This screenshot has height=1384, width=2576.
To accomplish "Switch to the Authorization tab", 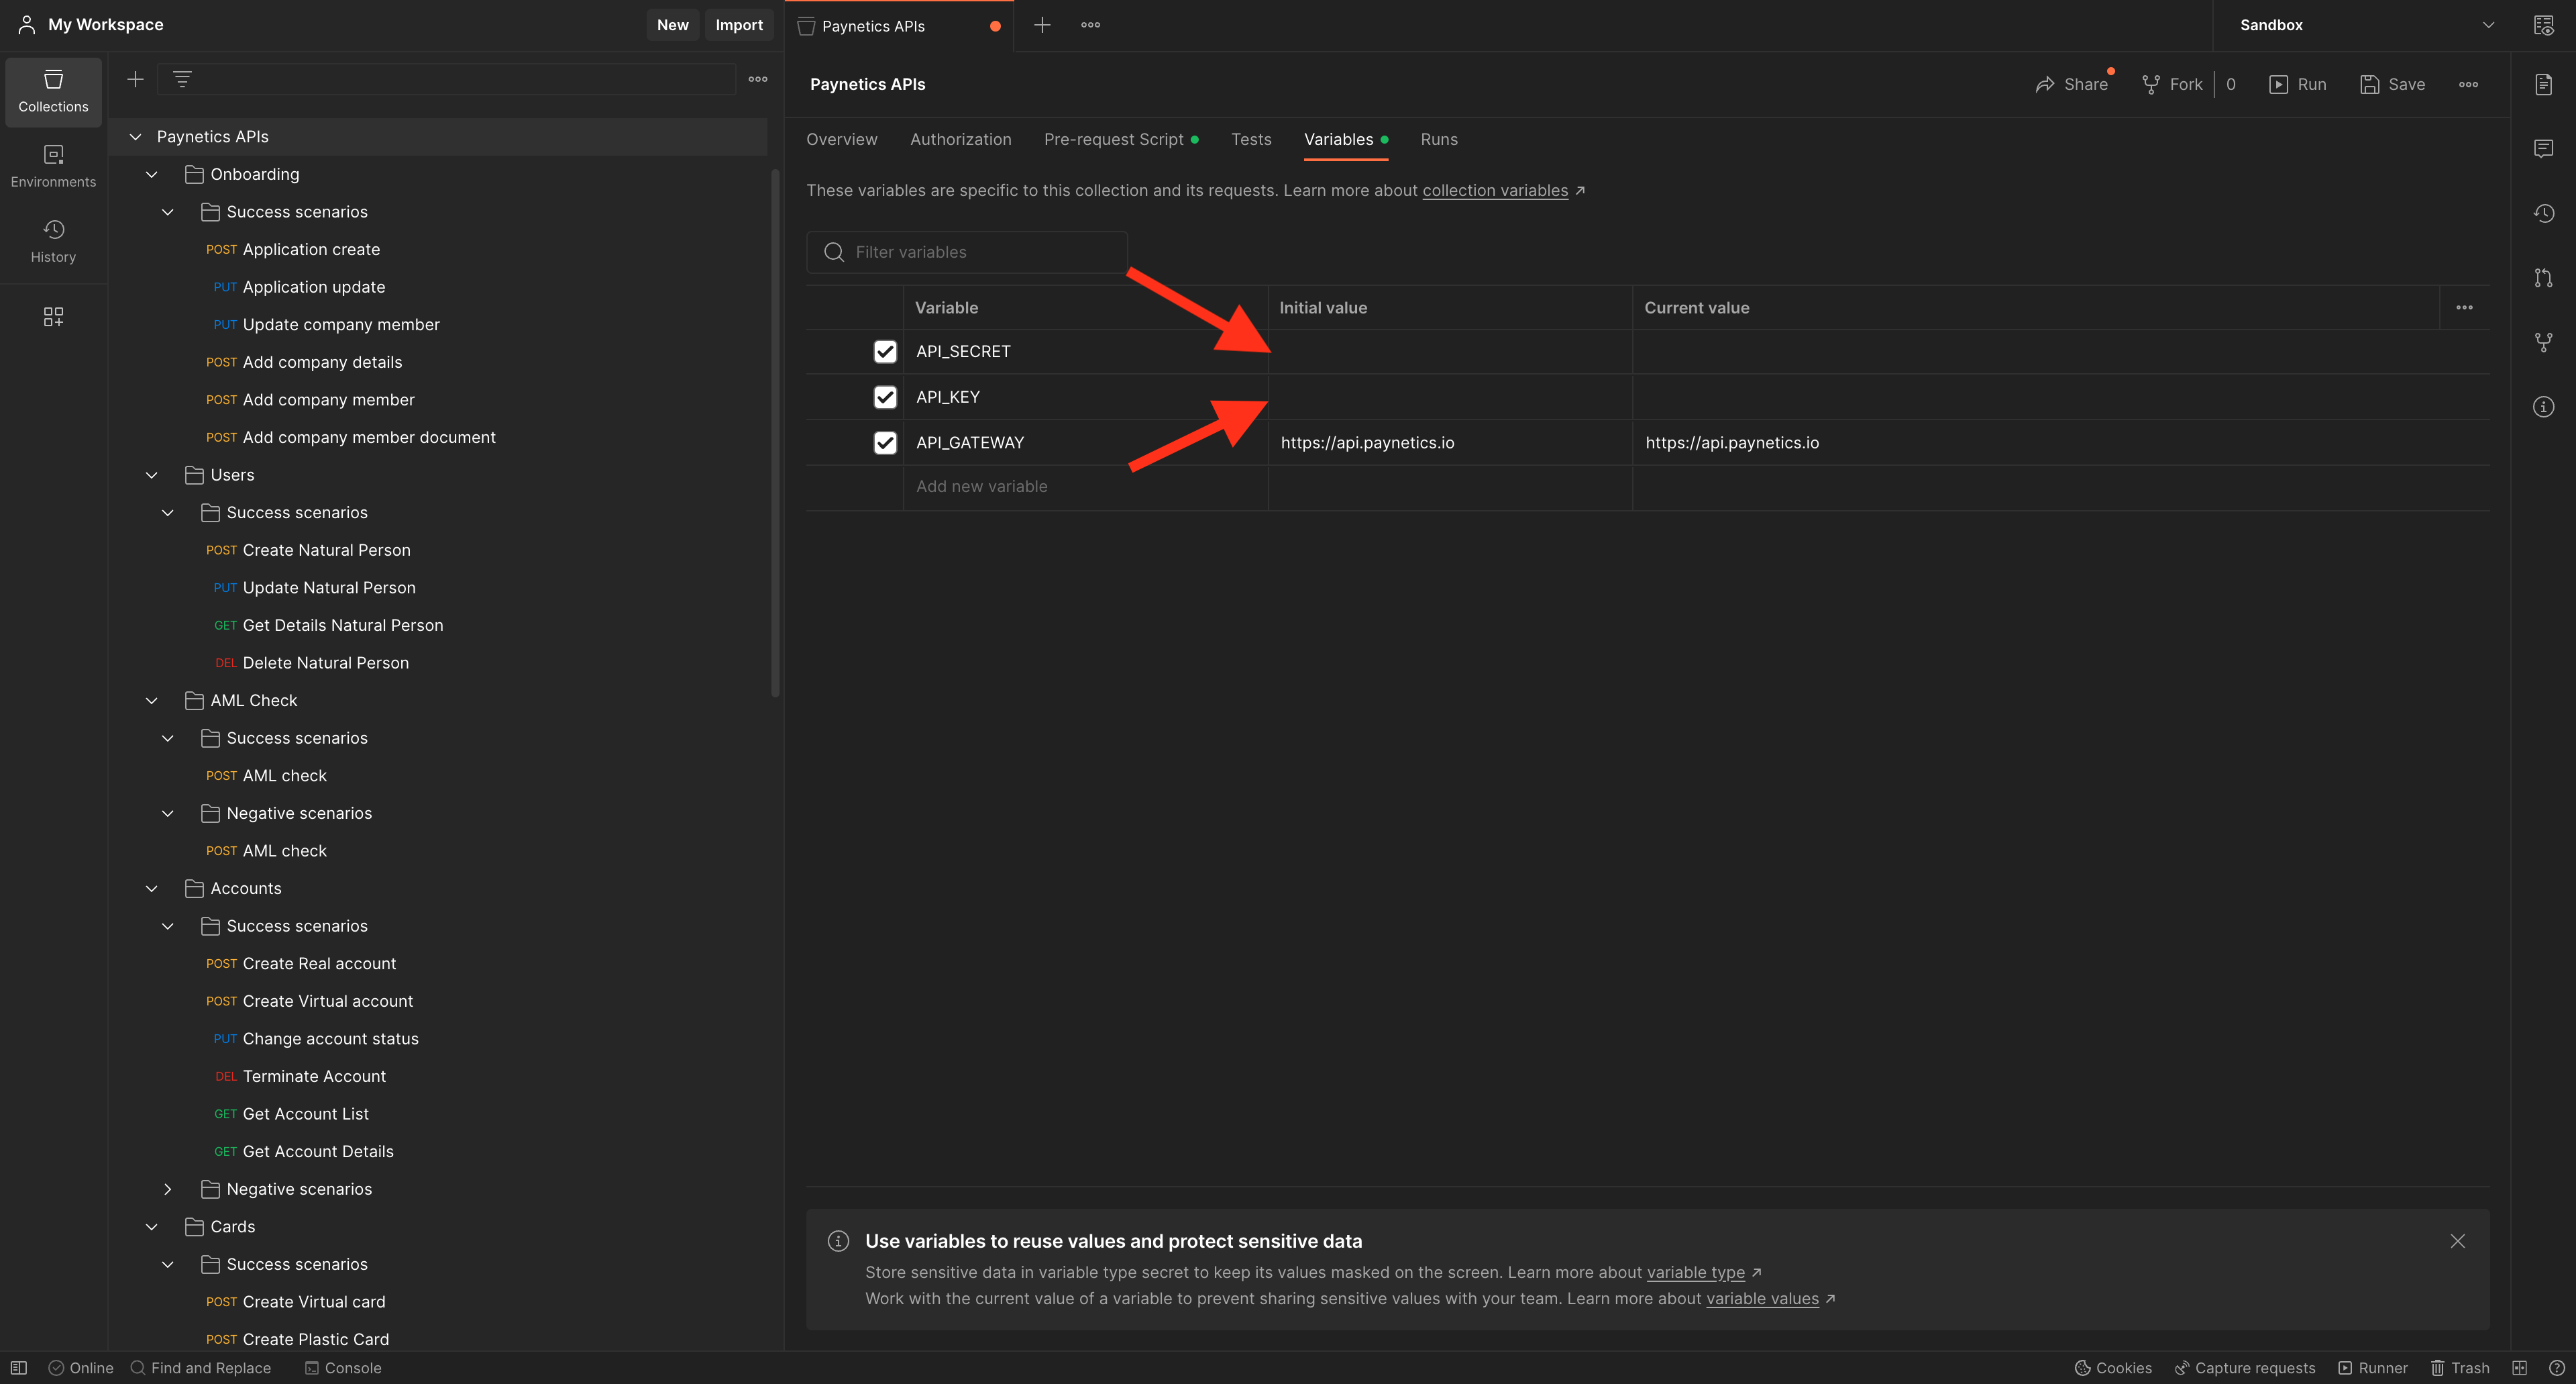I will 960,139.
